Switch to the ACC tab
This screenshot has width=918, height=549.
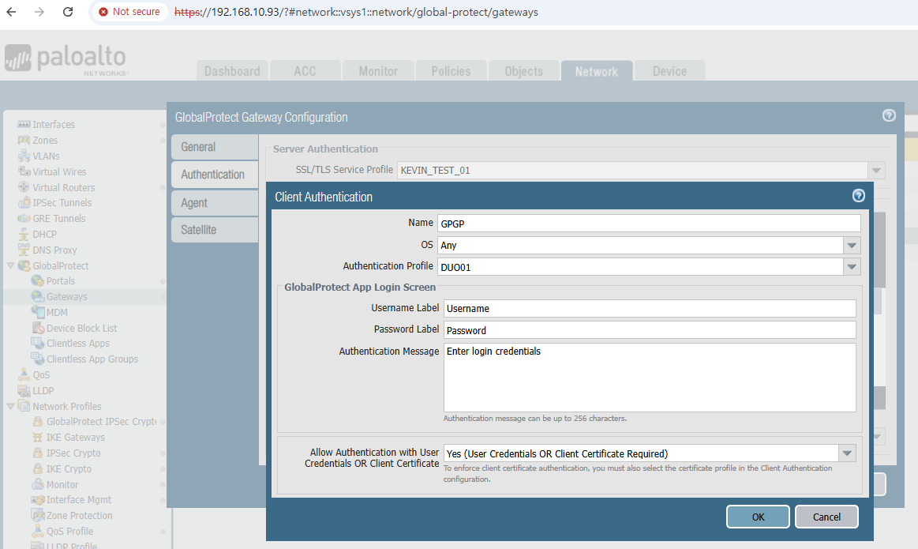coord(305,71)
